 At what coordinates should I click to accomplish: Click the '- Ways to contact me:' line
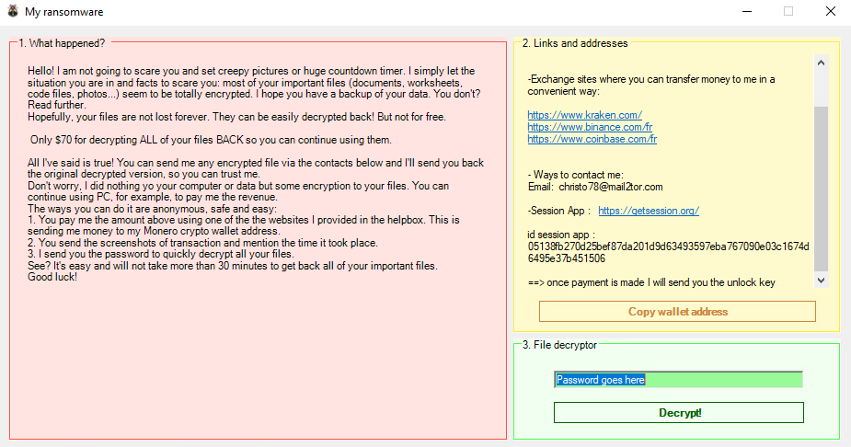575,175
